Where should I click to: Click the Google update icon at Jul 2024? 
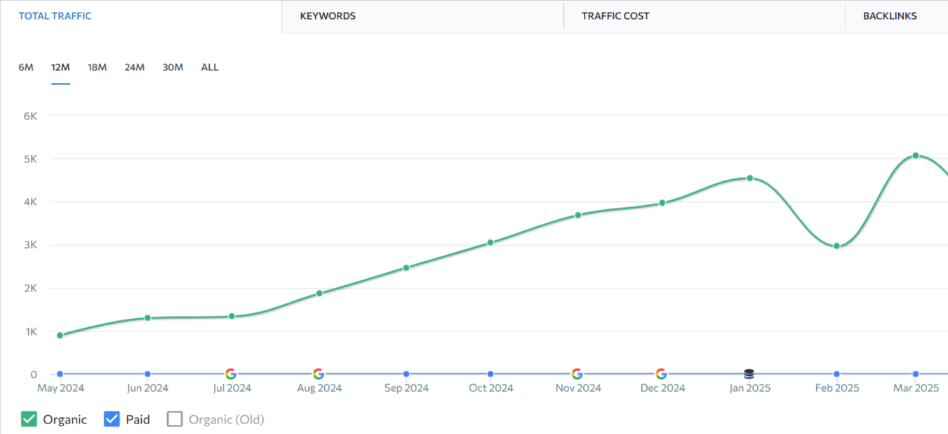click(x=231, y=374)
